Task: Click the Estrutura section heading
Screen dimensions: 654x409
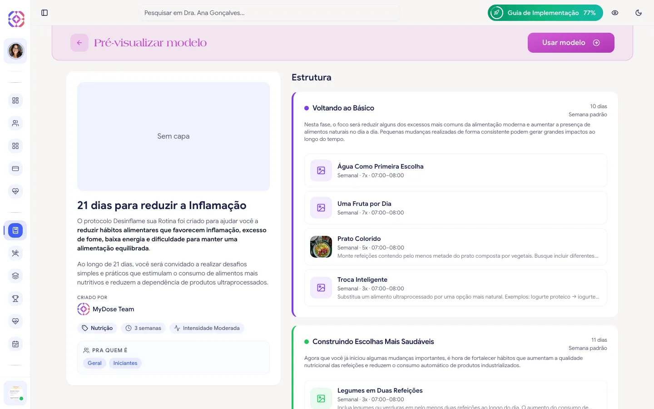Action: pyautogui.click(x=312, y=77)
